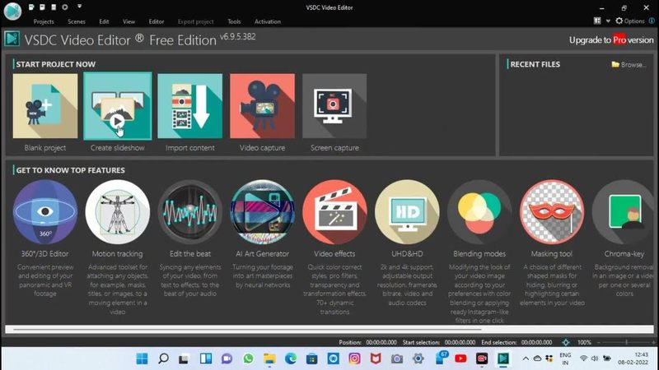Click the horizontal scrollbar under features
659x370 pixels.
click(x=247, y=330)
